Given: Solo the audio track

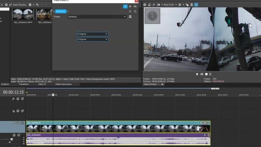Looking at the screenshot, I should click(x=19, y=135).
